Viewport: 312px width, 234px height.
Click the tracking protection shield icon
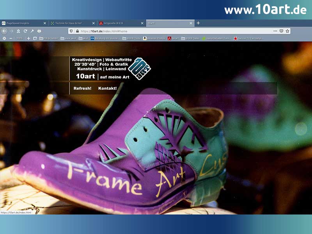[x=71, y=31]
